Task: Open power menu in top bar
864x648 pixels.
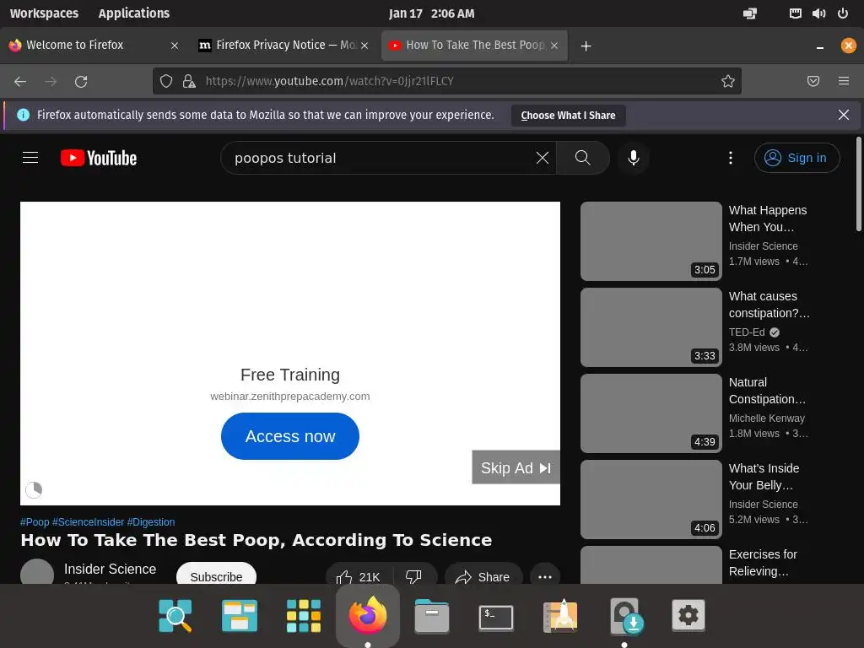Action: tap(843, 13)
